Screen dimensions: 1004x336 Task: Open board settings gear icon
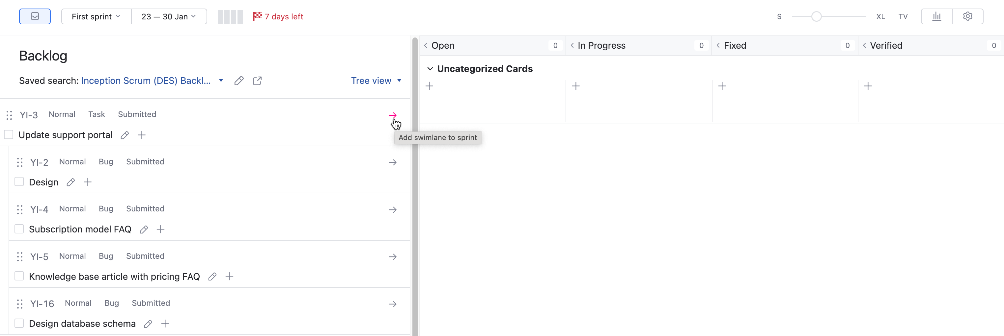click(x=967, y=16)
